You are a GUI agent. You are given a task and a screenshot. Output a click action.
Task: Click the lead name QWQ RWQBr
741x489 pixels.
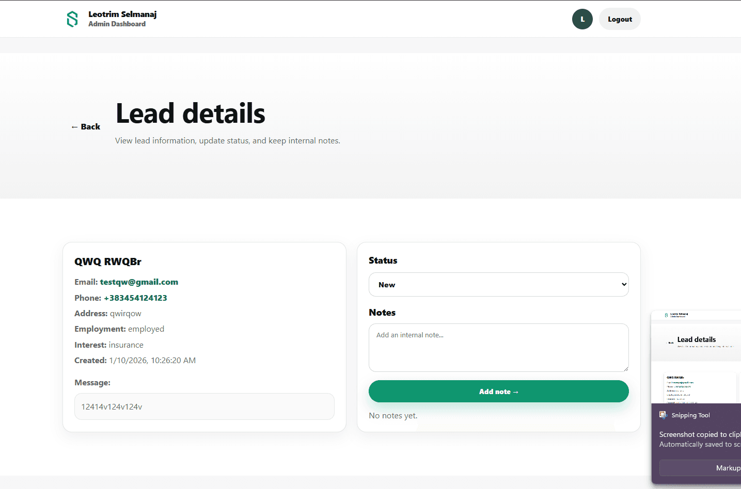[x=108, y=262]
